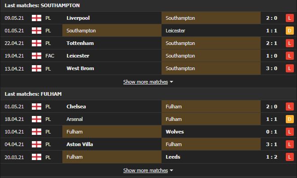Click the L badge for Fulham–Leeds match
This screenshot has height=178, width=297.
coord(289,157)
